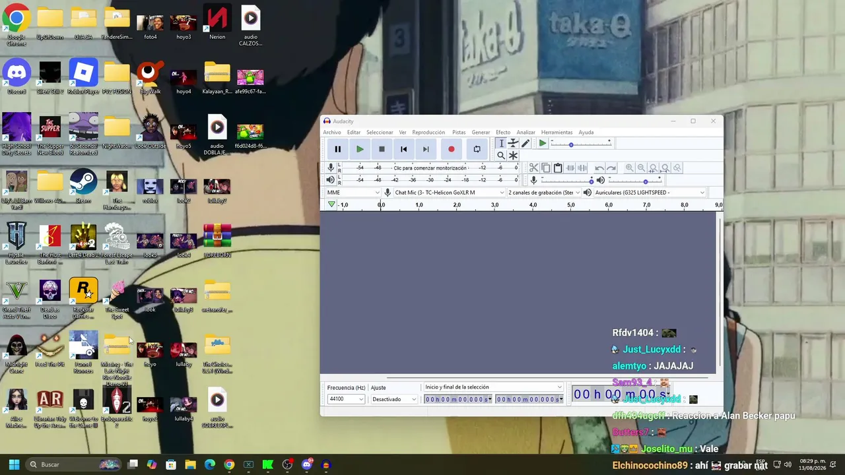Open the recording channels dropdown

pyautogui.click(x=544, y=193)
